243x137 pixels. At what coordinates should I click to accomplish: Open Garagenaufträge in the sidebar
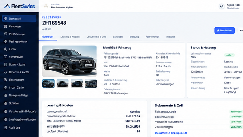coord(19,95)
